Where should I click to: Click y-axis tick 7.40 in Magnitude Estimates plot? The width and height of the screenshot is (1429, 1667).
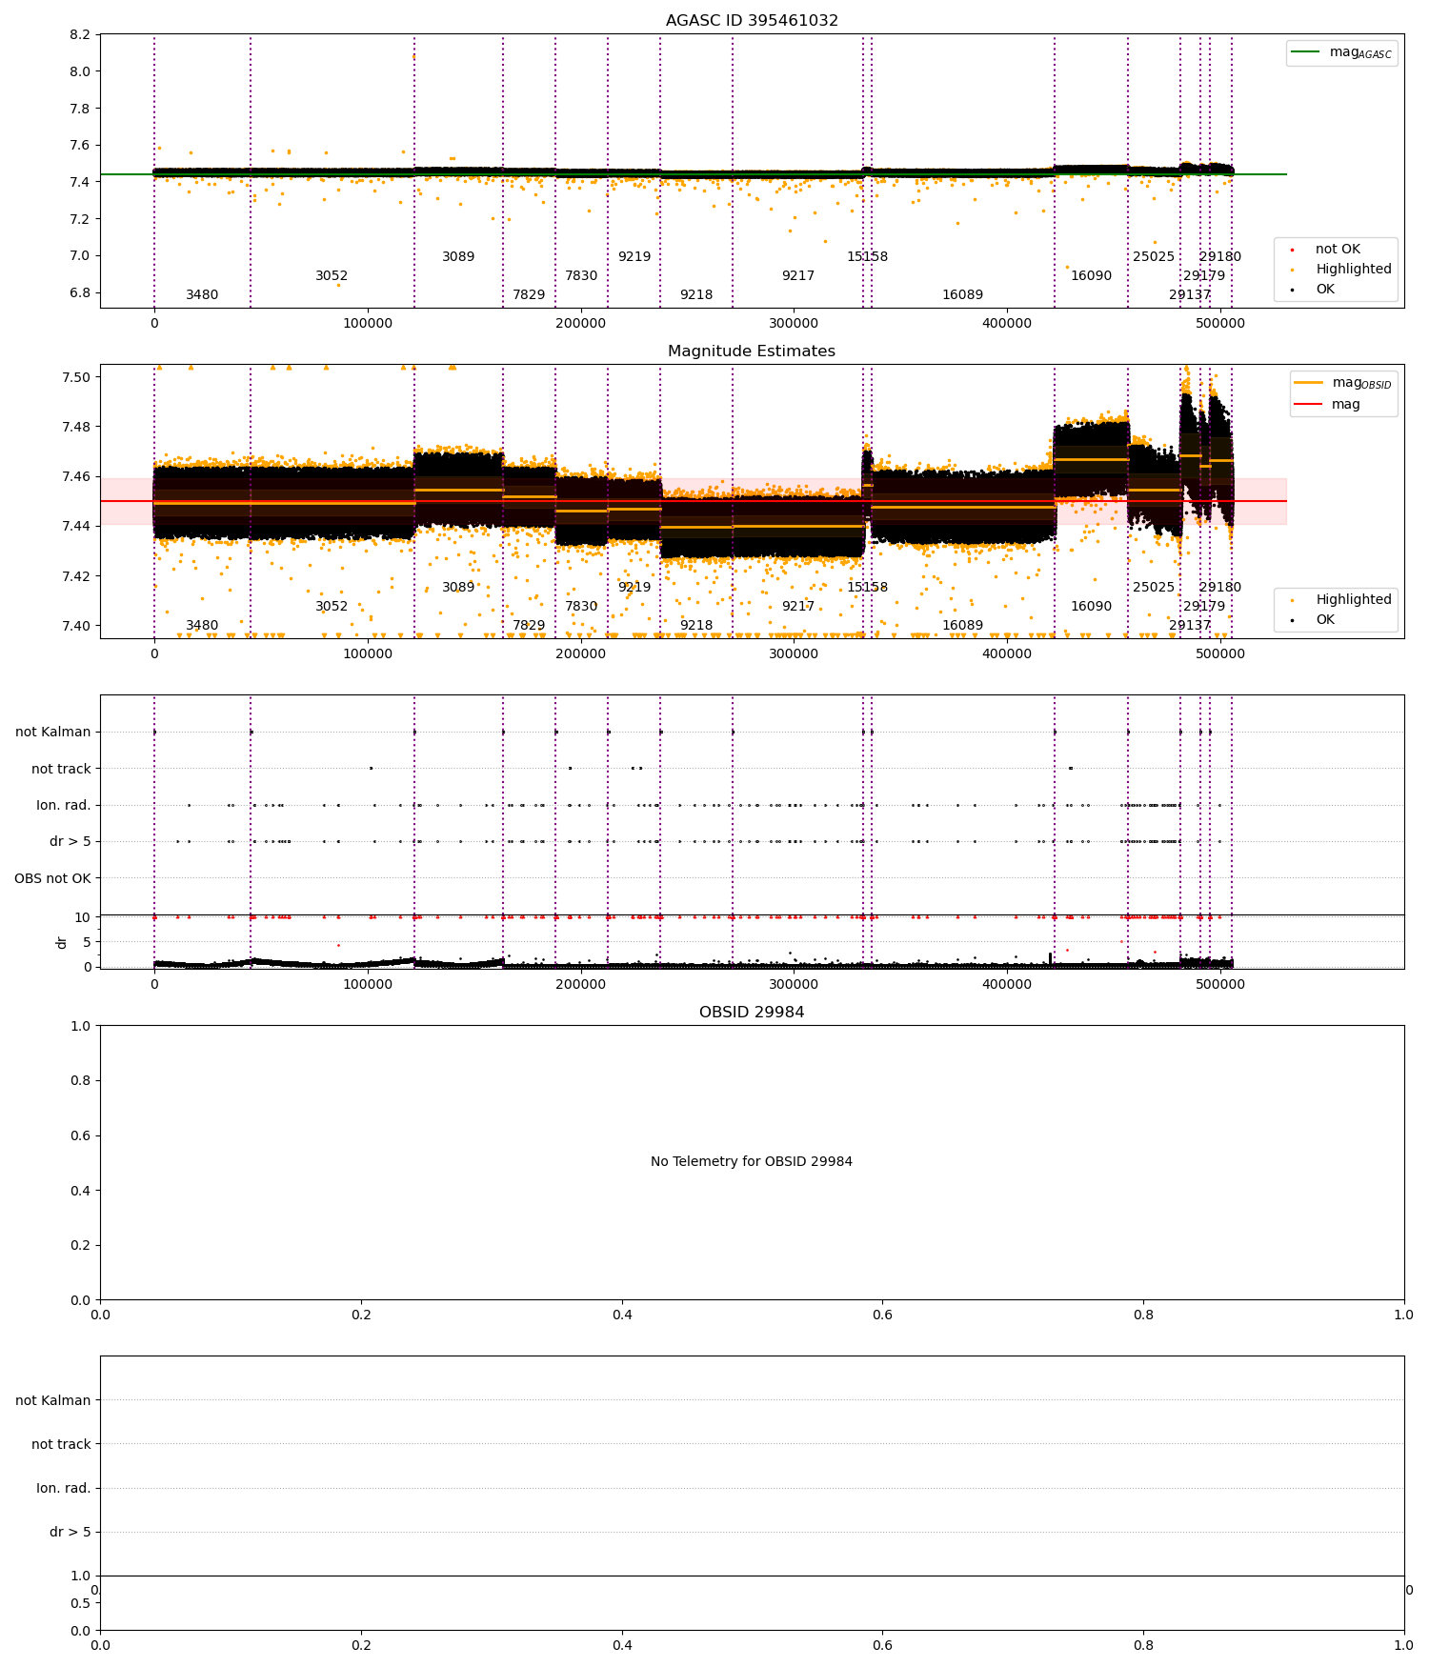coord(77,626)
